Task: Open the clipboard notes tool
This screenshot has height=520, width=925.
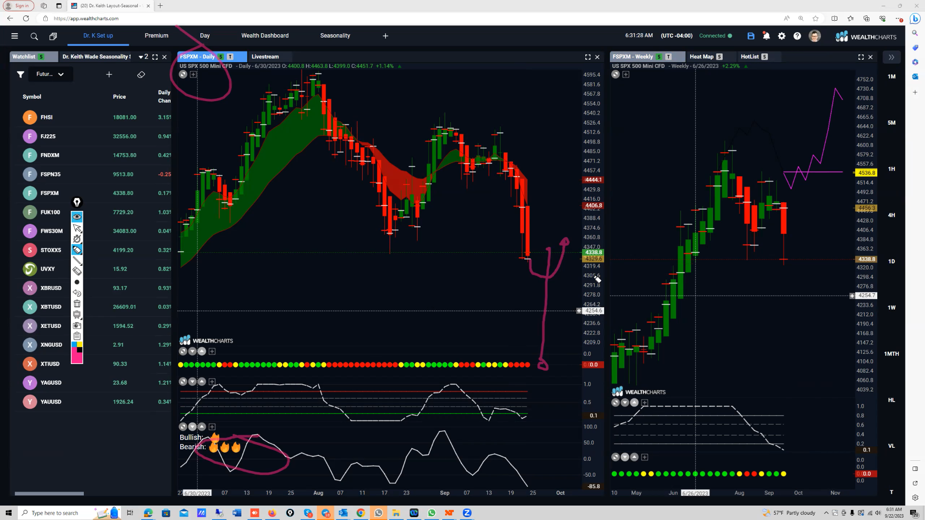Action: [x=77, y=336]
